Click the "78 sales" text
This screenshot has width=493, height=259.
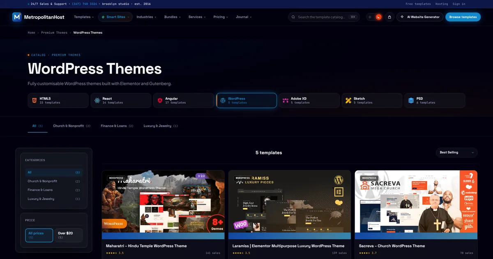[x=467, y=253]
